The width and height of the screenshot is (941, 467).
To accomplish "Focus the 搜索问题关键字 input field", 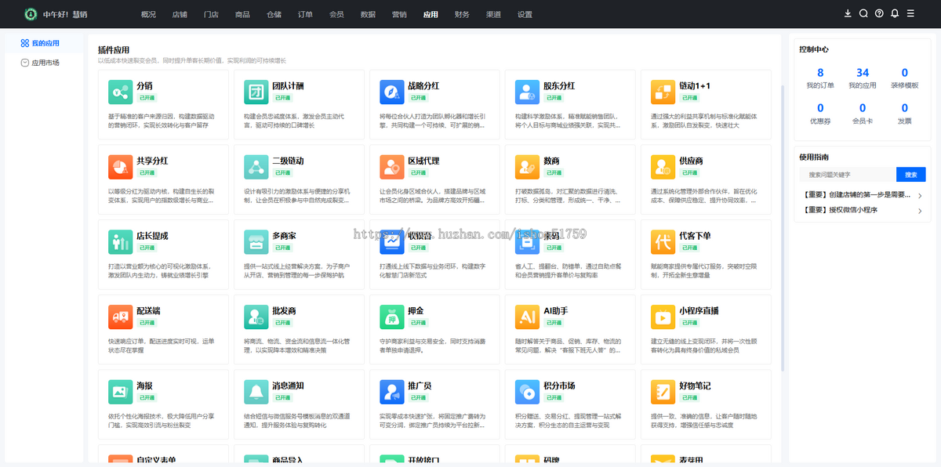I will [x=848, y=175].
